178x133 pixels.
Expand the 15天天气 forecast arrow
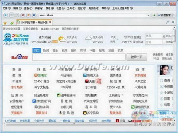point(118,39)
